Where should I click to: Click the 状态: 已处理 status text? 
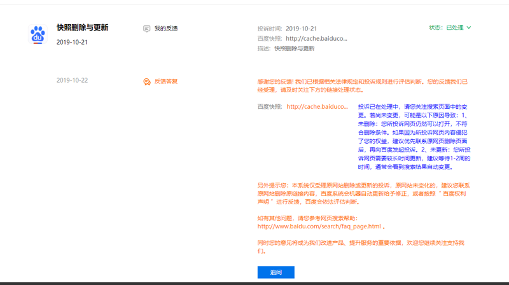pos(446,27)
